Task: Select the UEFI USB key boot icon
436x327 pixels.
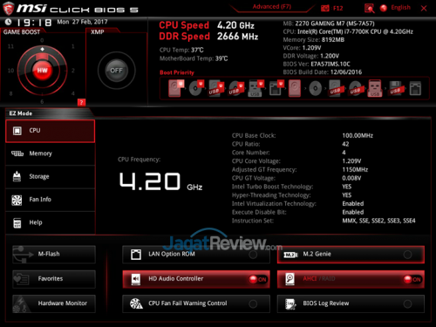Action: pyautogui.click(x=255, y=88)
